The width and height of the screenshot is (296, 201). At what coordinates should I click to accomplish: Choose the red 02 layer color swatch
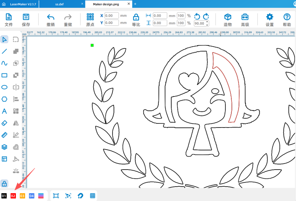click(x=13, y=196)
